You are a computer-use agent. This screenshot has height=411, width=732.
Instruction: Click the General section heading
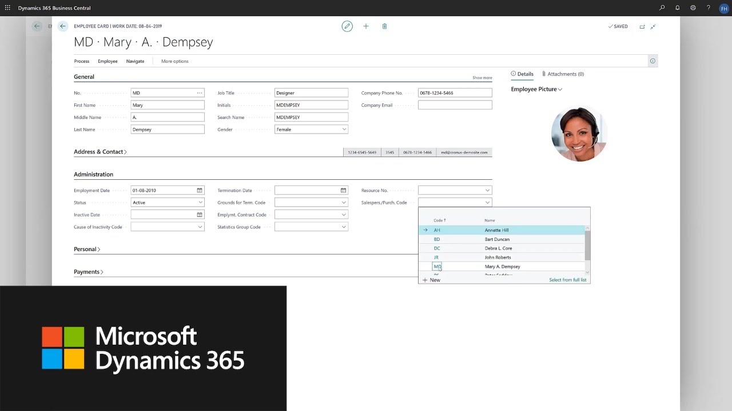click(84, 76)
